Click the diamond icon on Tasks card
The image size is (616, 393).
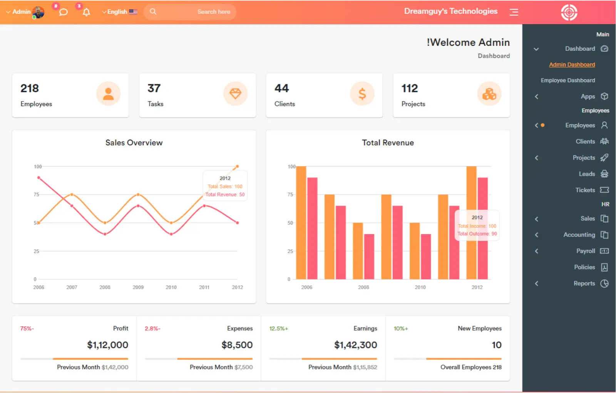pyautogui.click(x=235, y=93)
